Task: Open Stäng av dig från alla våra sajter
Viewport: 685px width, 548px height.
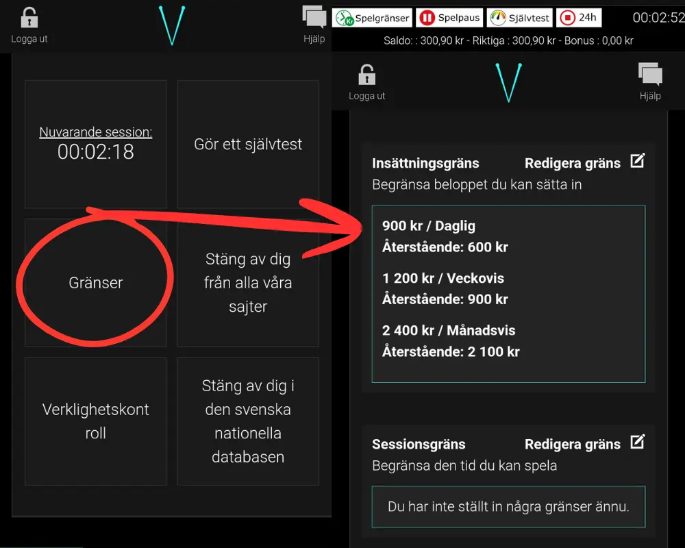Action: pyautogui.click(x=248, y=283)
